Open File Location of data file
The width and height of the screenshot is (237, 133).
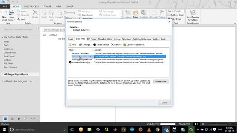tap(134, 45)
